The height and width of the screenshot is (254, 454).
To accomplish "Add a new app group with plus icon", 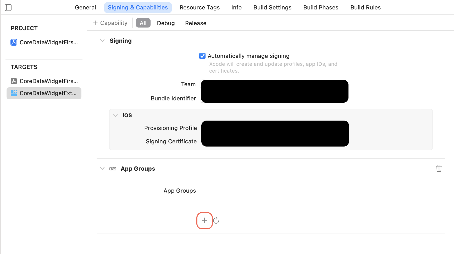I will (x=204, y=220).
